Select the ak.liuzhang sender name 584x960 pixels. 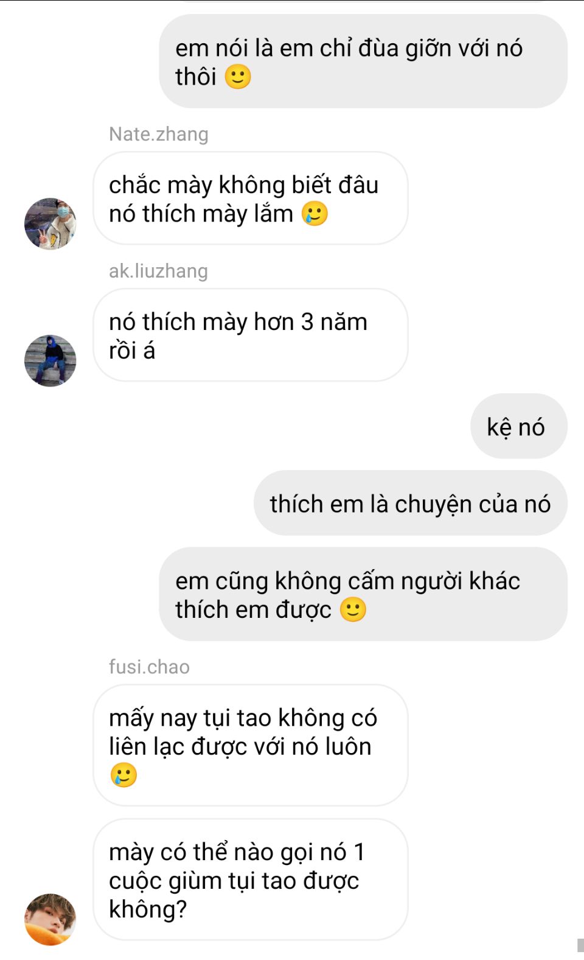pyautogui.click(x=158, y=271)
